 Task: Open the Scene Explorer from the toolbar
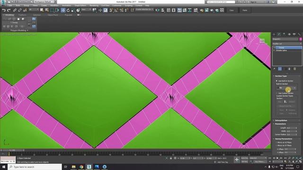(x=169, y=10)
